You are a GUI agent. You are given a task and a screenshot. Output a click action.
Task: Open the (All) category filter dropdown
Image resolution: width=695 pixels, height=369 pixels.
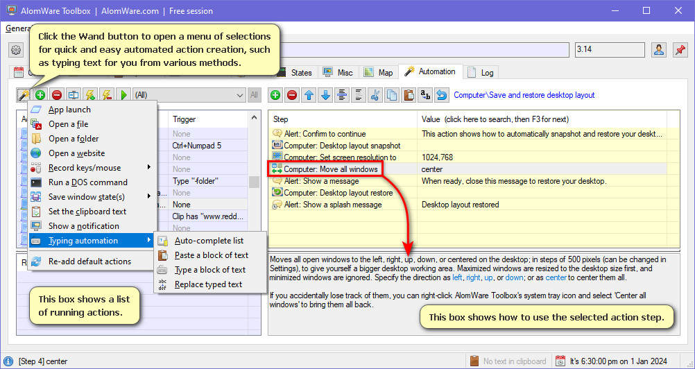click(x=189, y=95)
